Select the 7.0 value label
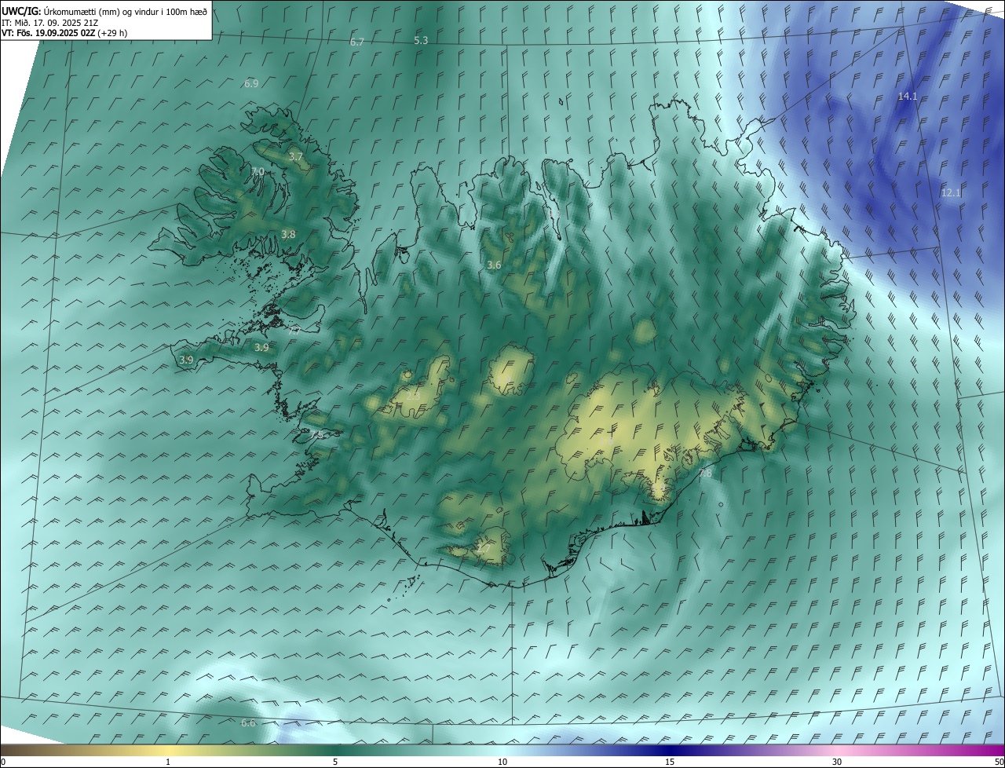 tap(258, 171)
